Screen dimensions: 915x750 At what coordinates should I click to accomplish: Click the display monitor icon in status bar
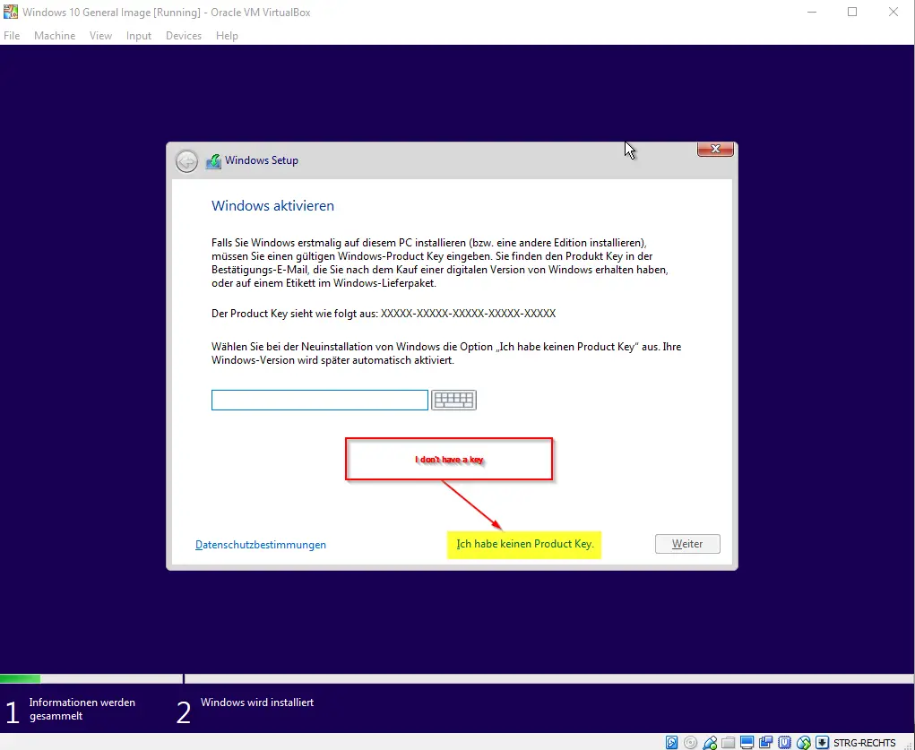(x=747, y=743)
